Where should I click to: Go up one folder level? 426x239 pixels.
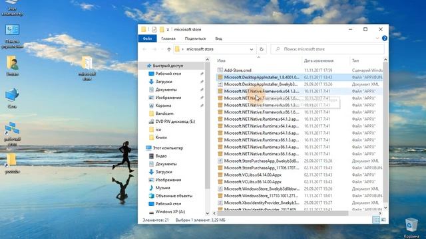click(169, 49)
